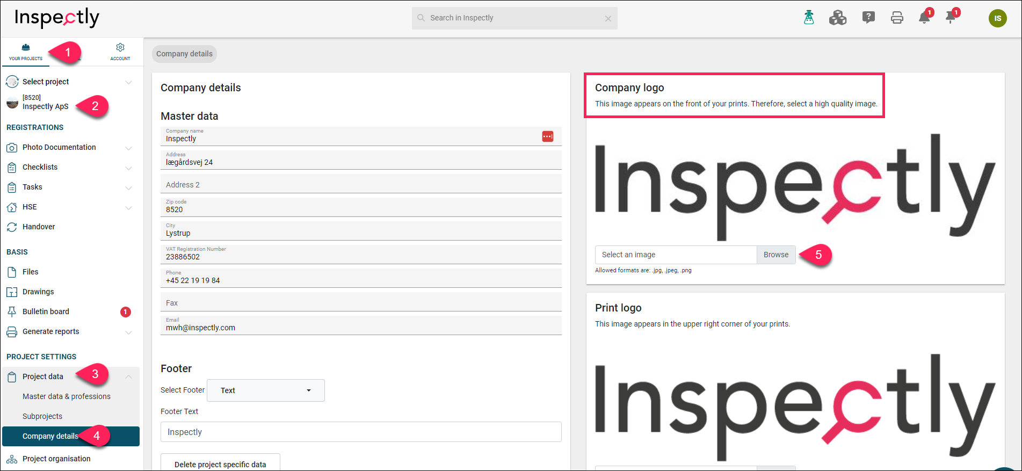Screen dimensions: 1022x471
Task: Open the Select Footer Text dropdown
Action: (x=266, y=390)
